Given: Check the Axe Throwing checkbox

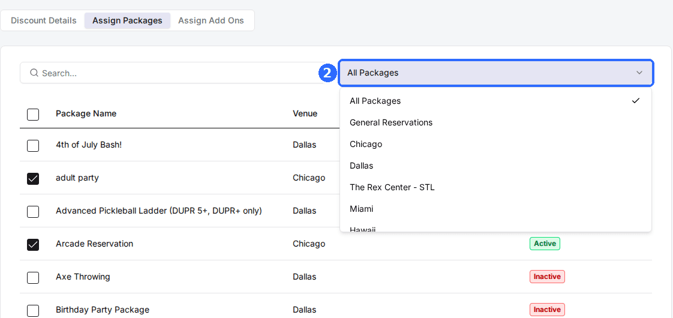Looking at the screenshot, I should [33, 278].
